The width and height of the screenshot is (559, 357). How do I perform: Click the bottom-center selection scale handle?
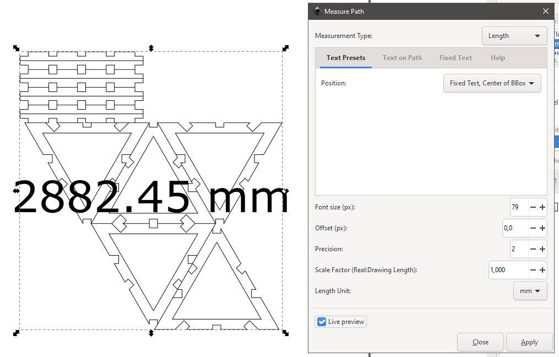point(151,333)
